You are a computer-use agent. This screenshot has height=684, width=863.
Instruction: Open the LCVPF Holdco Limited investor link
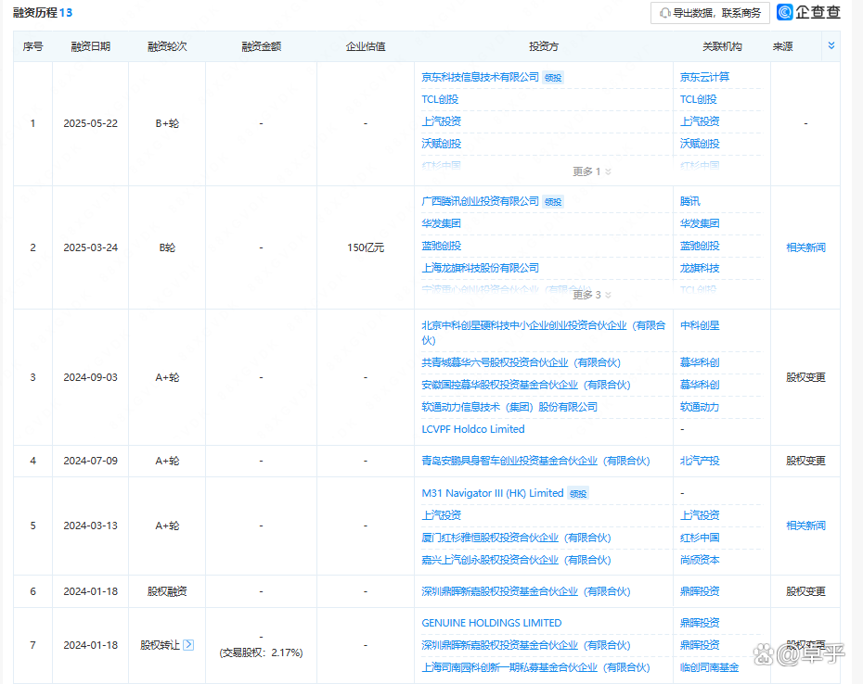pyautogui.click(x=473, y=429)
